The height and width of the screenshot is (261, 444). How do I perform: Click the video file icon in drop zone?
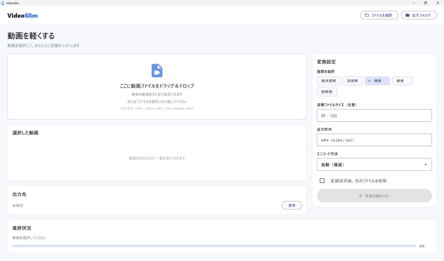click(157, 71)
